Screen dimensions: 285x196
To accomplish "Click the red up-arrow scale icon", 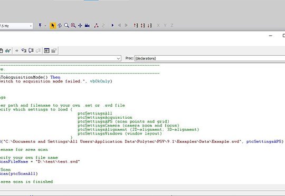I will 136,26.
